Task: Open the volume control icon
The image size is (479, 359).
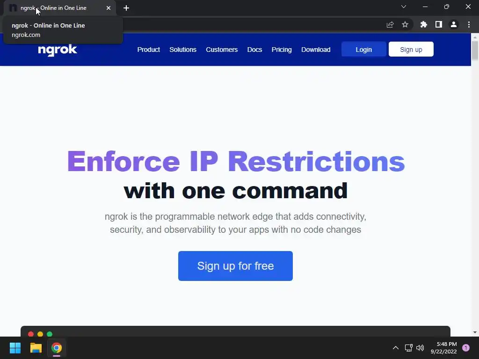Action: coord(420,348)
